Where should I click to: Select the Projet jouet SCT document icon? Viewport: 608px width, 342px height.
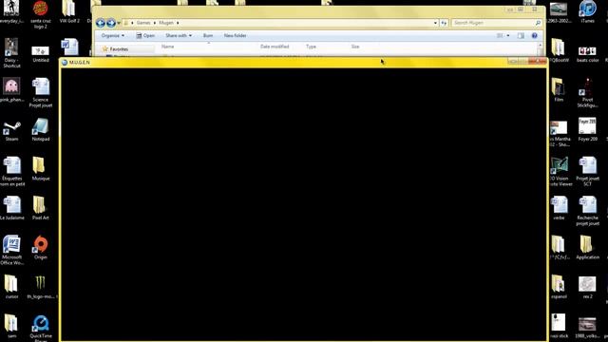tap(587, 171)
